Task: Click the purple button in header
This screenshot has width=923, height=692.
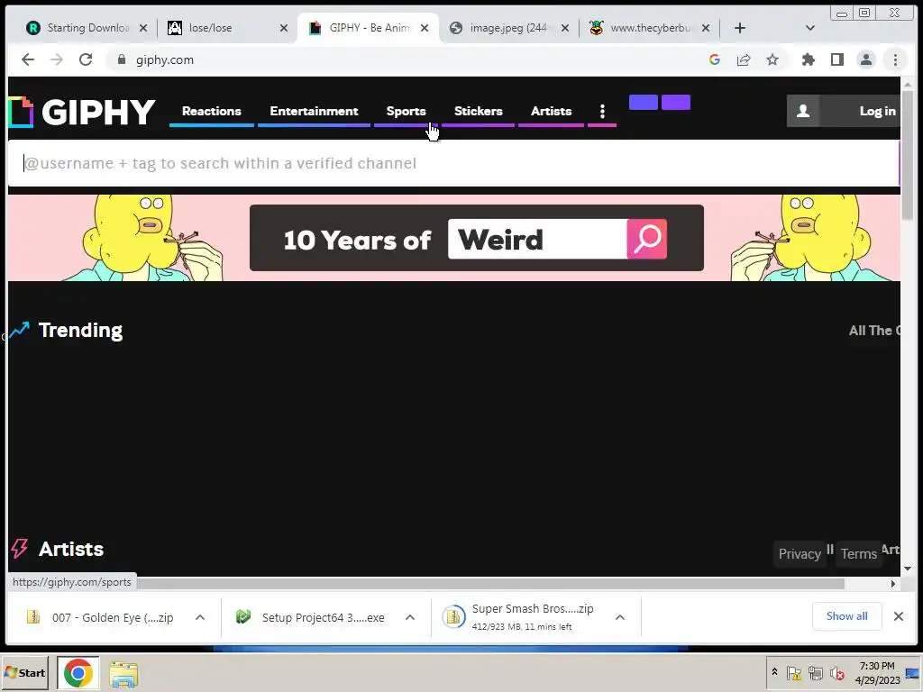Action: [676, 103]
